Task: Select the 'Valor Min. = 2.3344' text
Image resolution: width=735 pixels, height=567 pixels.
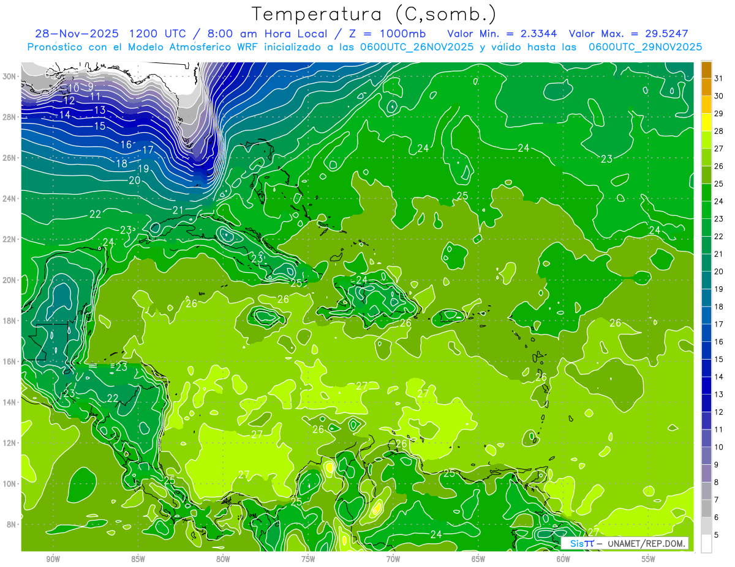Action: pyautogui.click(x=502, y=33)
